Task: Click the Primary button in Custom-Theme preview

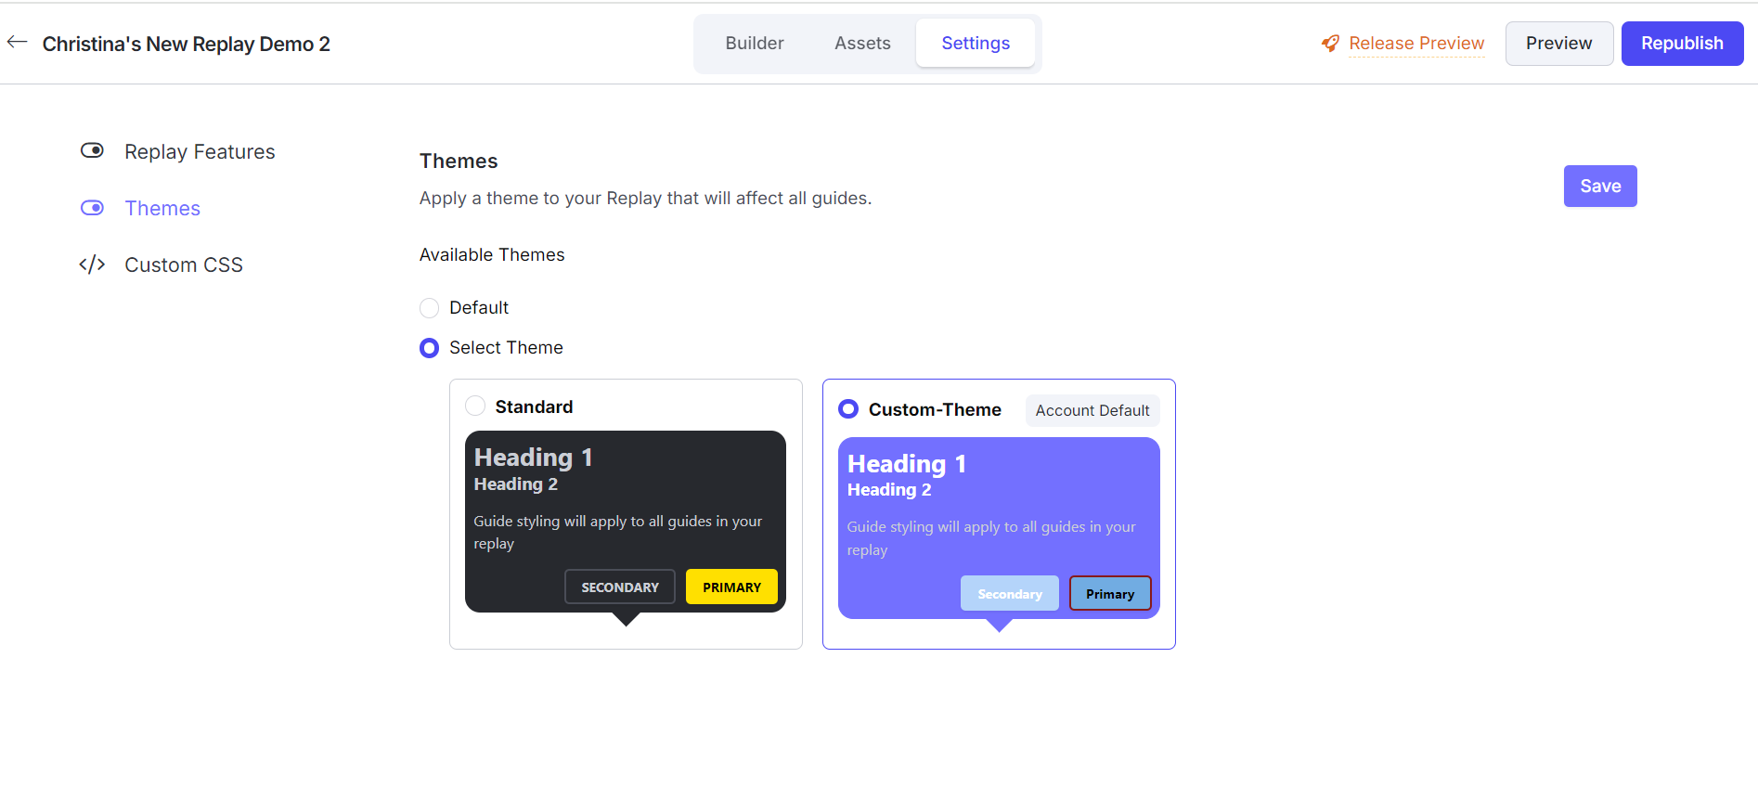Action: [x=1110, y=593]
